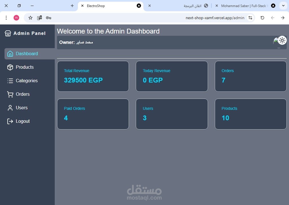
Task: Restore down the browser window
Action: pyautogui.click(x=19, y=6)
